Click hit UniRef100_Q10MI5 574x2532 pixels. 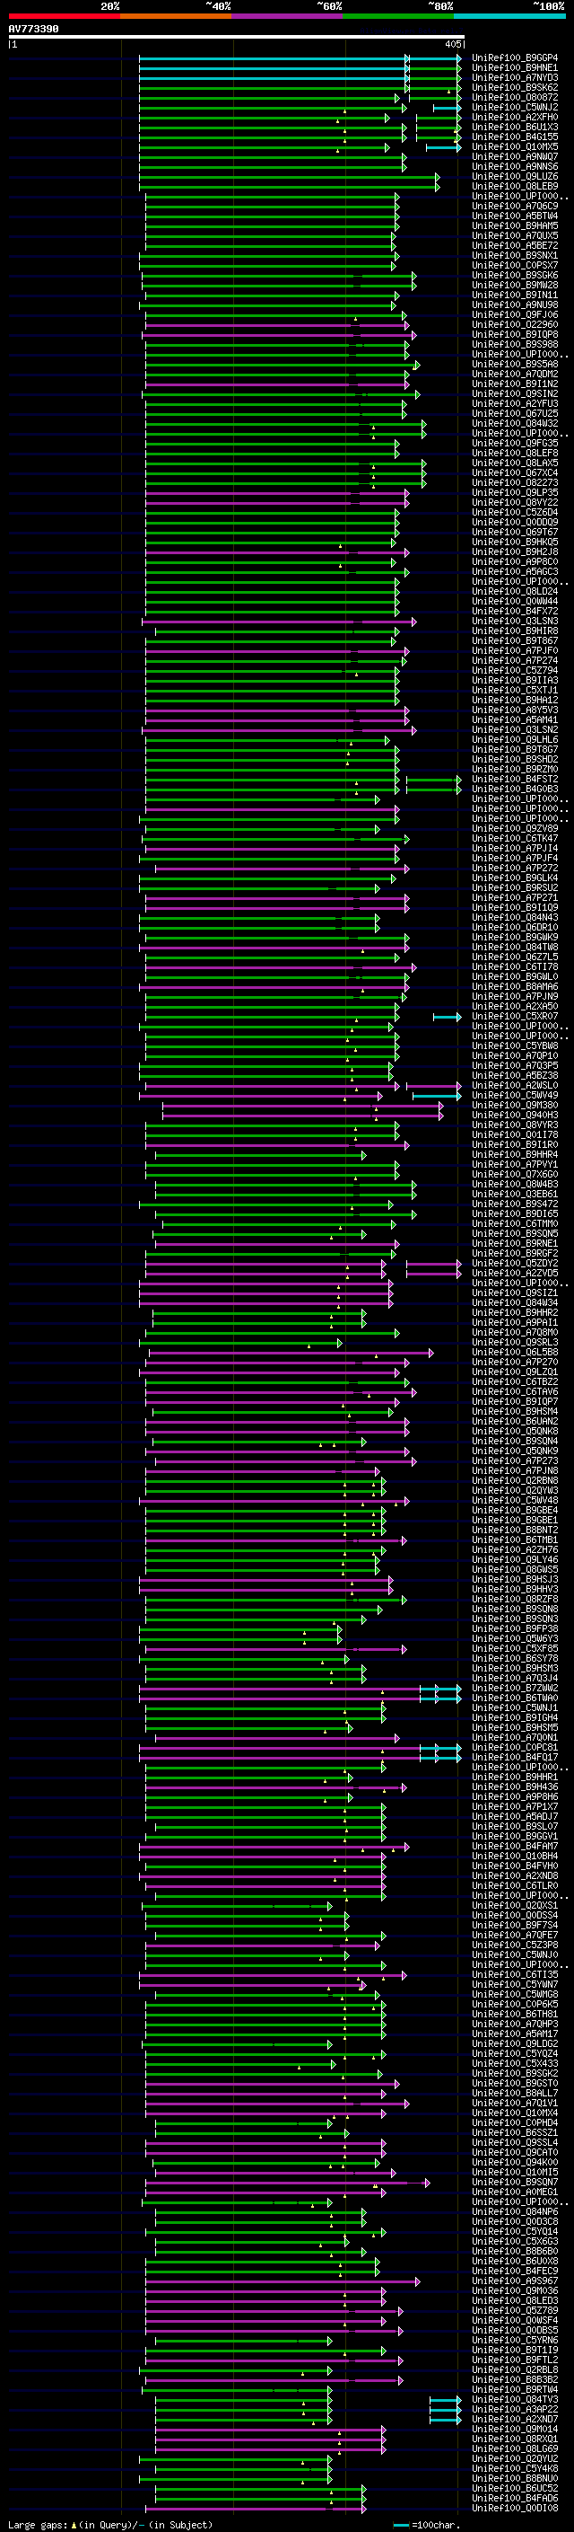pos(515,2171)
